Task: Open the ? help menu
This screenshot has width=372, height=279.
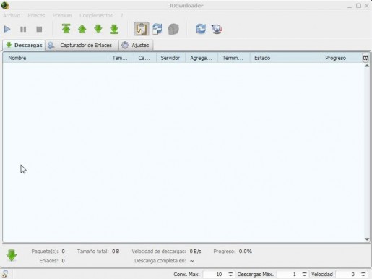Action: [x=122, y=15]
